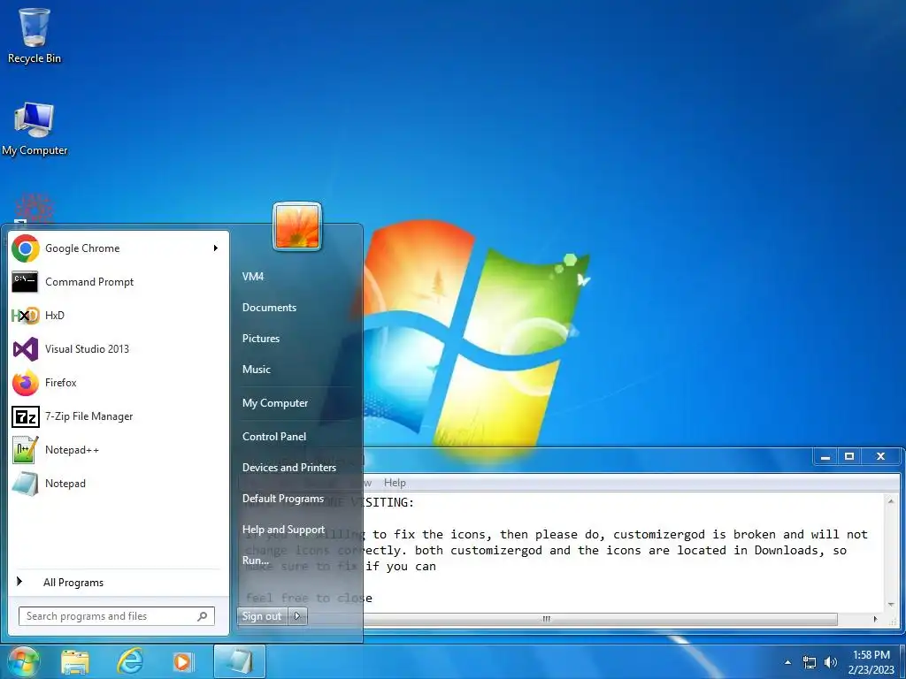Open the Run... dialog

coord(256,561)
